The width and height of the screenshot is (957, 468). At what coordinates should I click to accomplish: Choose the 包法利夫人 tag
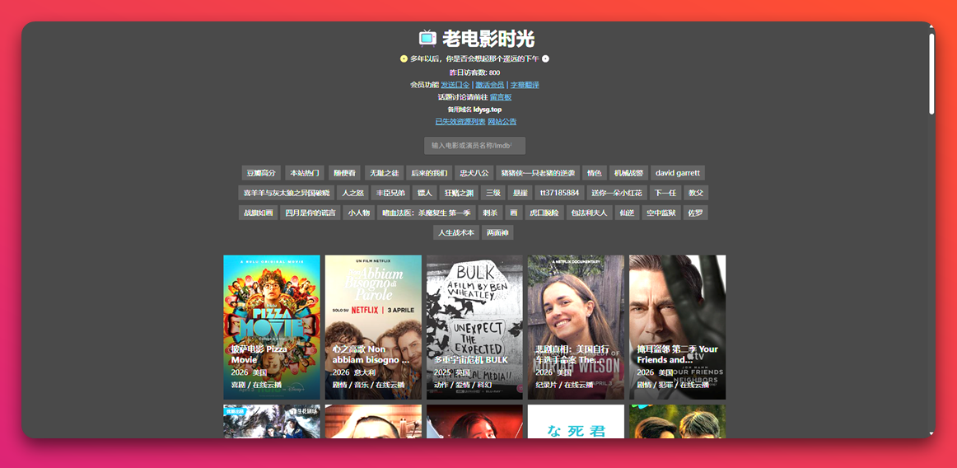[590, 213]
